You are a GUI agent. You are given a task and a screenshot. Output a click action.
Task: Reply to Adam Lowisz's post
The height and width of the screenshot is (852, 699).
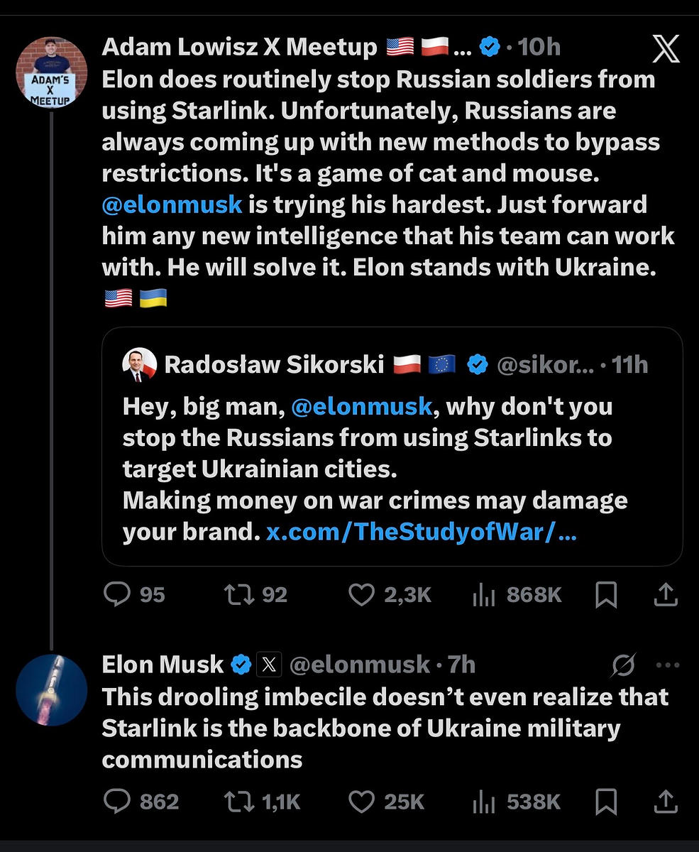[x=117, y=594]
